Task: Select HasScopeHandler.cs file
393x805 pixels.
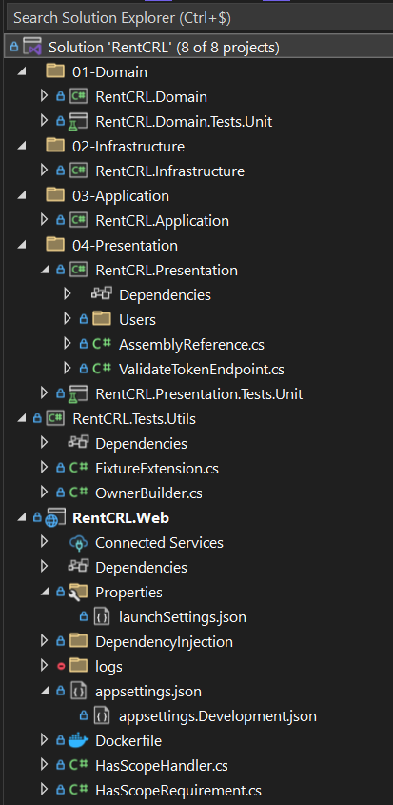Action: click(x=162, y=766)
